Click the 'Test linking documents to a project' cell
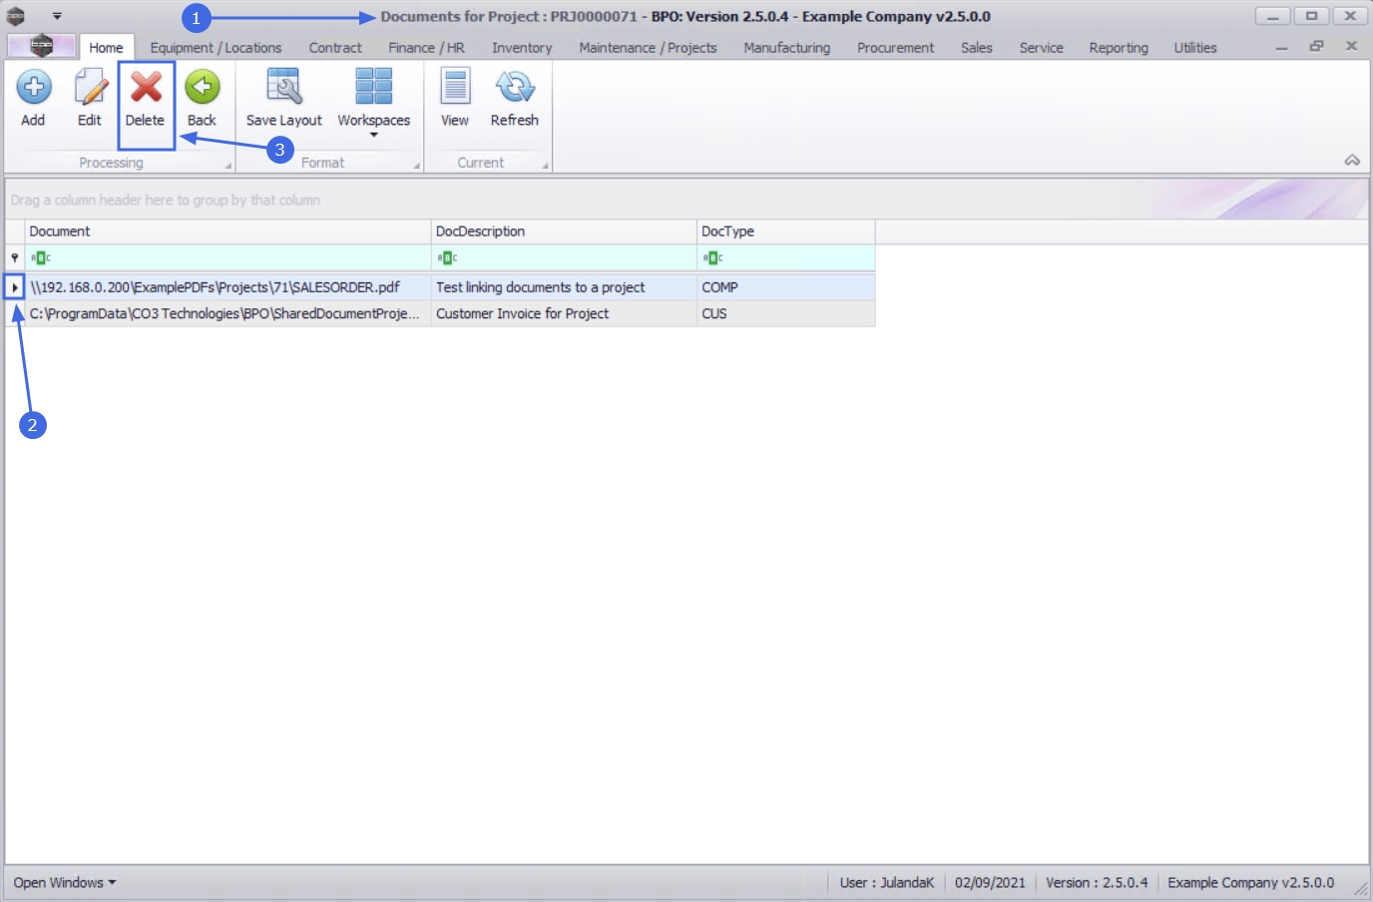The image size is (1373, 902). pos(564,287)
